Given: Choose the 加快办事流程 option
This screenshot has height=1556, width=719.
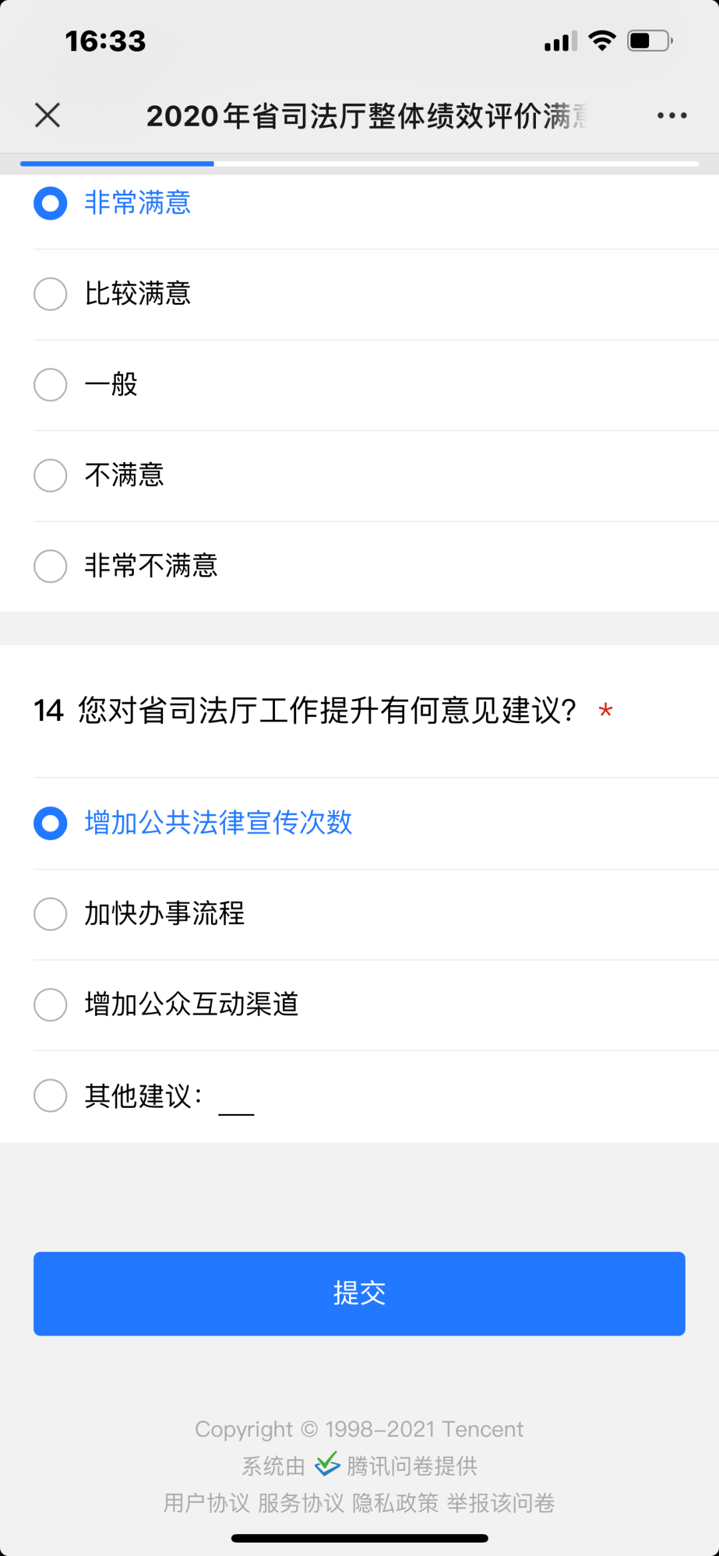Looking at the screenshot, I should 51,913.
